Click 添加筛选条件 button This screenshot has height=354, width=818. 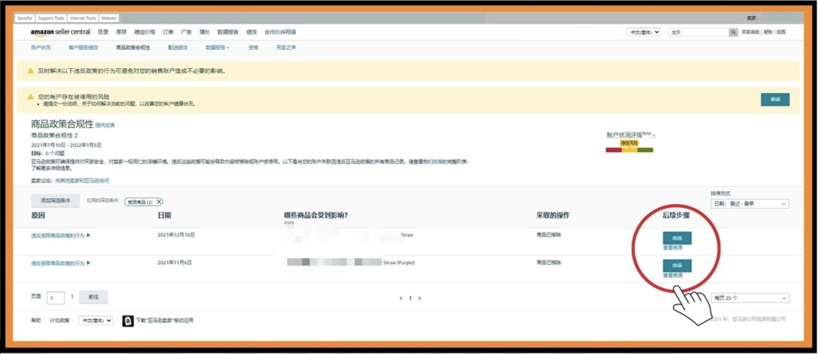(55, 201)
